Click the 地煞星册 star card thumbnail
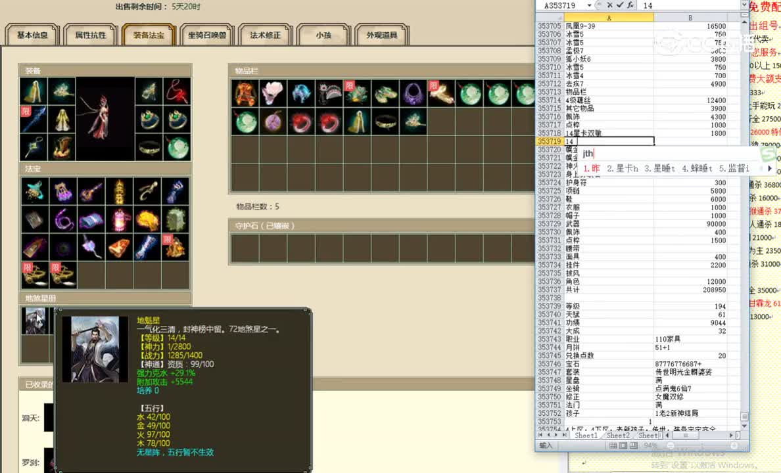 point(35,321)
